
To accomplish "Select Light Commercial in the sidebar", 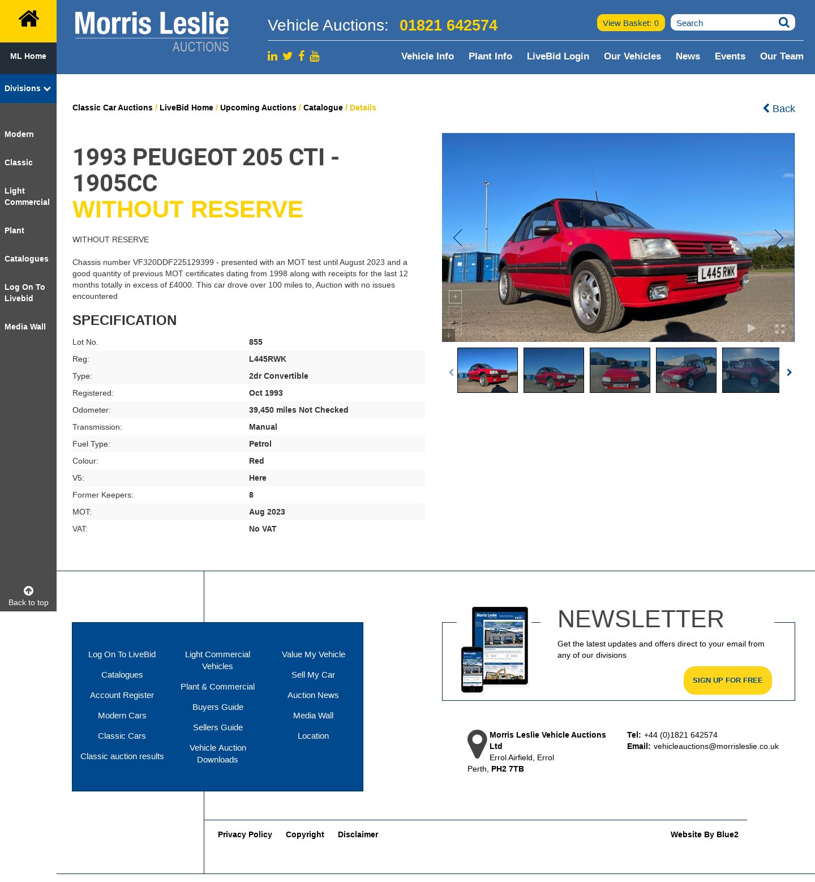I will [x=27, y=196].
